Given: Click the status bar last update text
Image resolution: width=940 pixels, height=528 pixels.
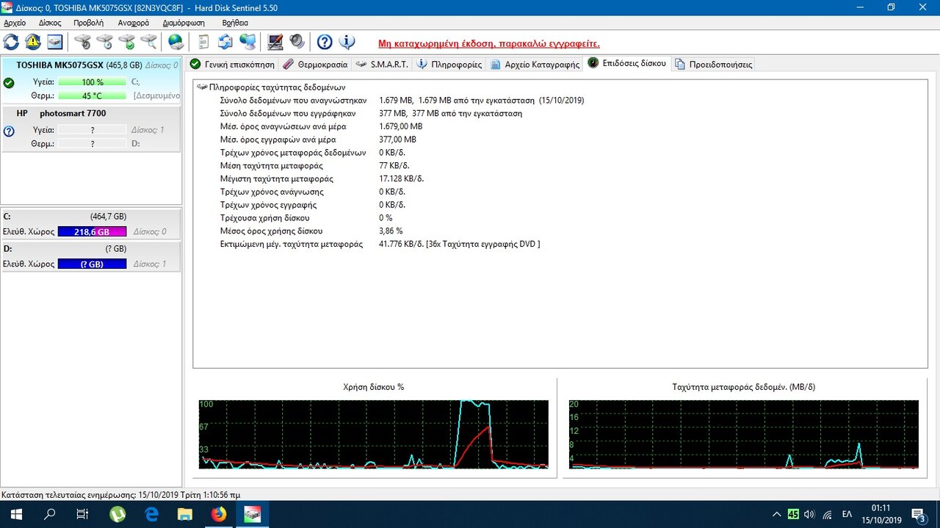Looking at the screenshot, I should tap(121, 495).
